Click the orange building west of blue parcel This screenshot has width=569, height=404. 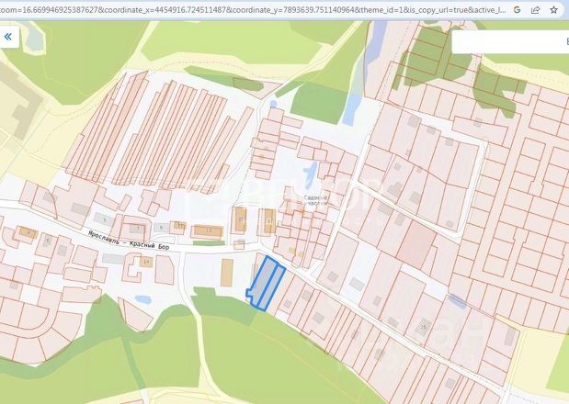[227, 273]
